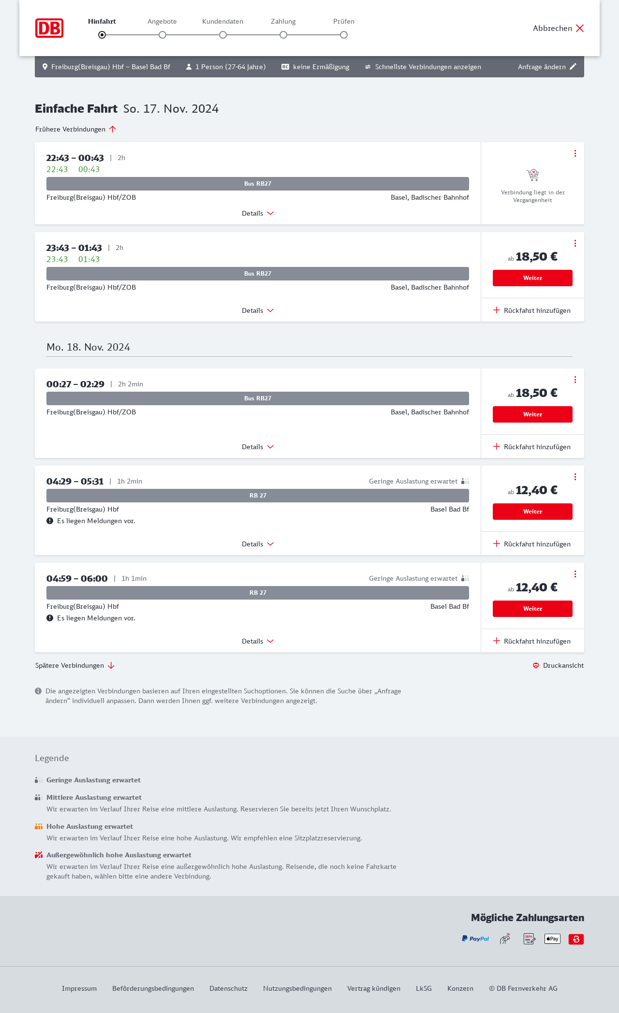Viewport: 619px width, 1013px height.
Task: Click the Apple Pay payment icon
Action: pyautogui.click(x=552, y=939)
